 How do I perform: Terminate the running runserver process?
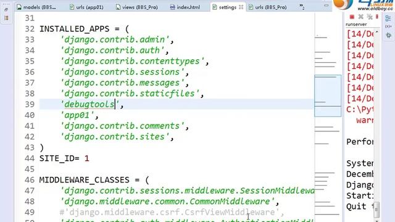[x=352, y=17]
